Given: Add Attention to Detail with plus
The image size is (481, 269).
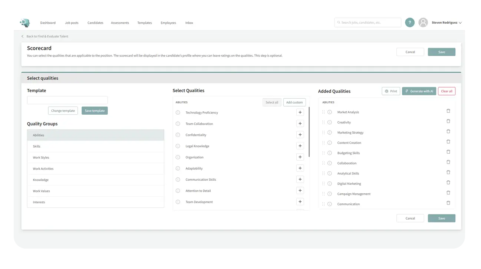Looking at the screenshot, I should click(300, 191).
